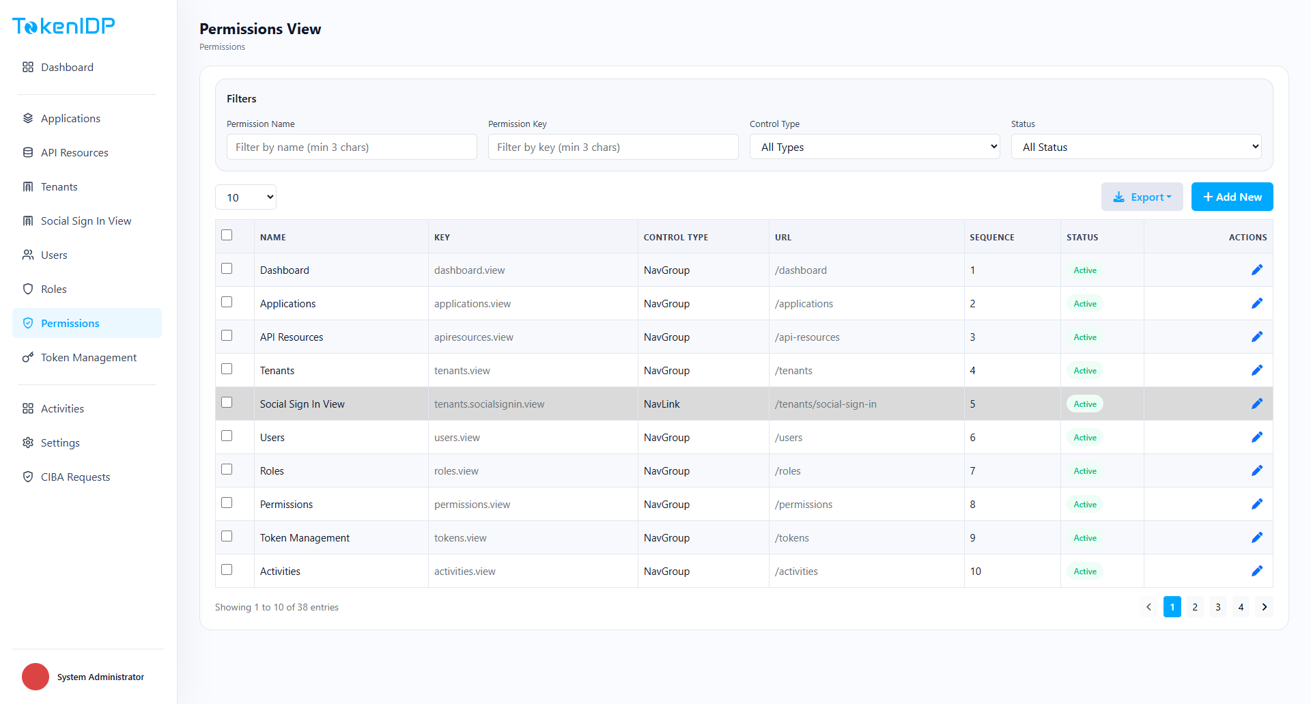
Task: Open the Control Type All Types dropdown
Action: [875, 147]
